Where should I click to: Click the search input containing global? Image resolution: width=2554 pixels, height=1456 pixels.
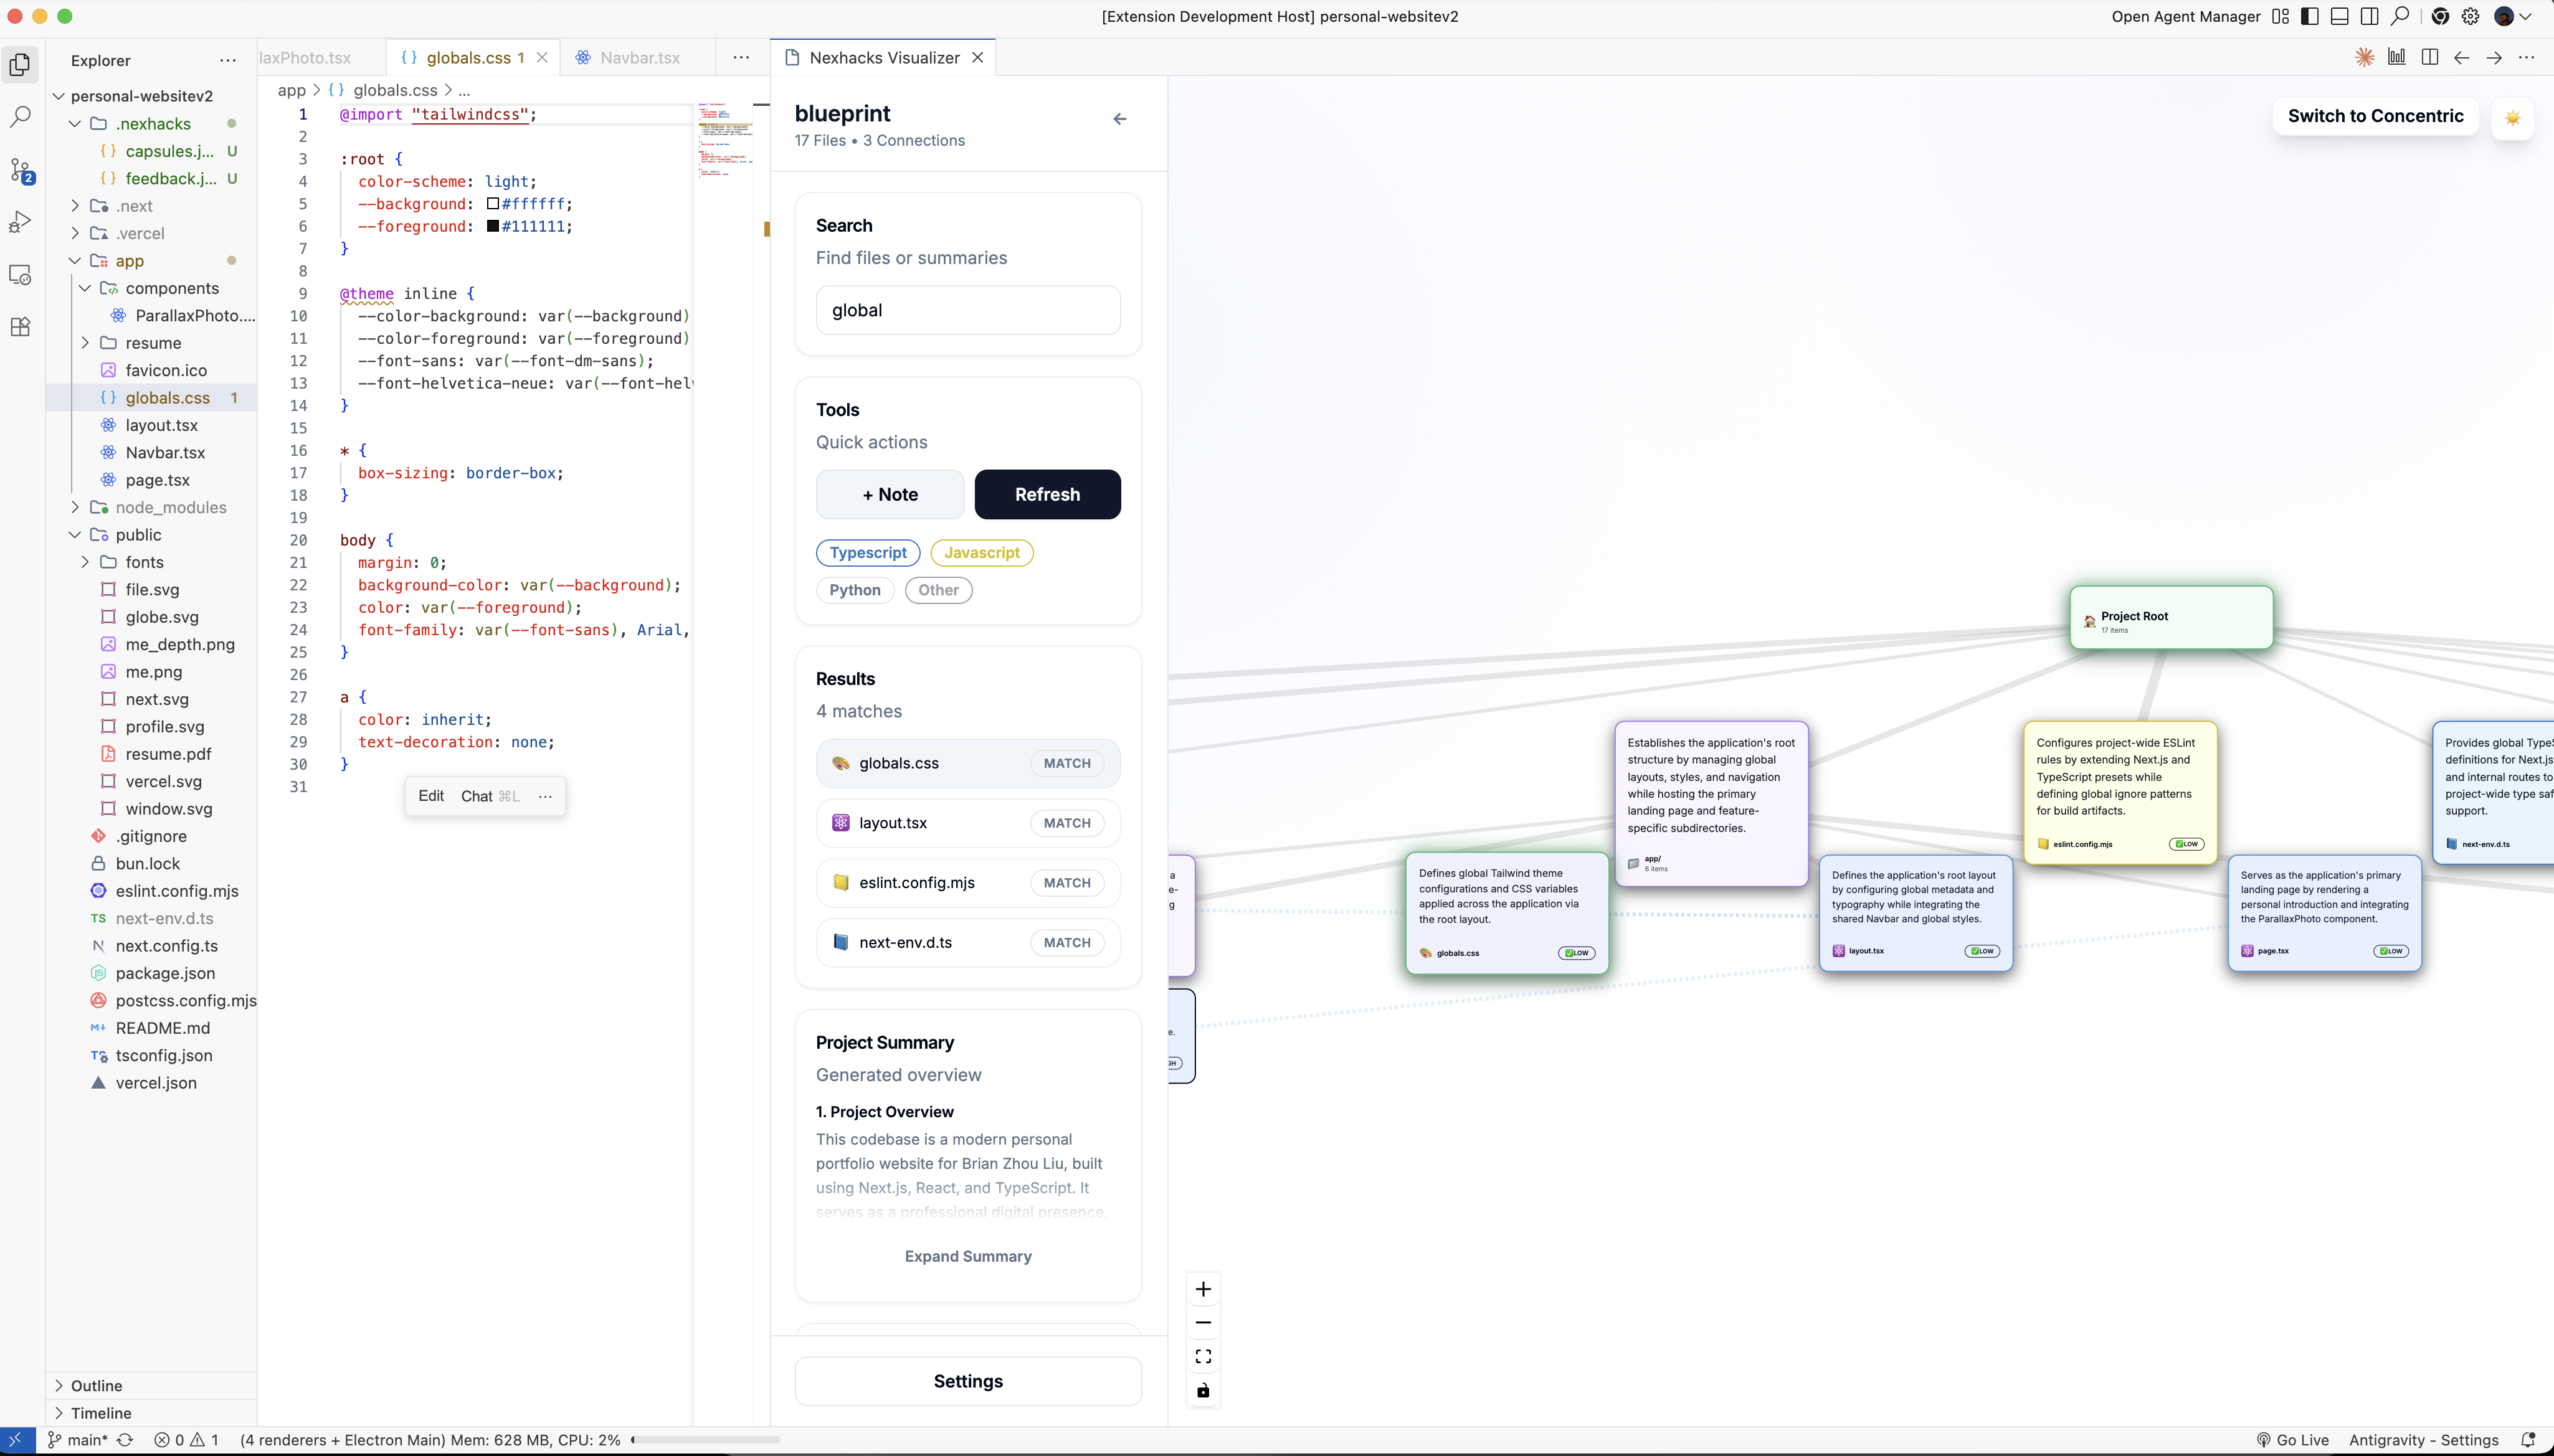(967, 310)
